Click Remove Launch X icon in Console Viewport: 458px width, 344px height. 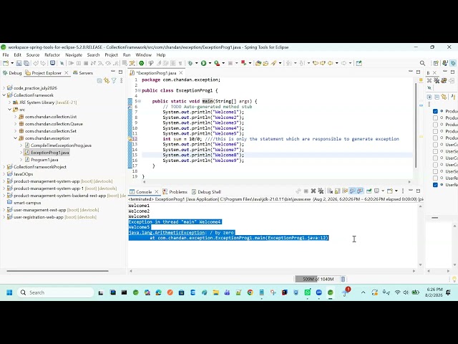[x=313, y=191]
